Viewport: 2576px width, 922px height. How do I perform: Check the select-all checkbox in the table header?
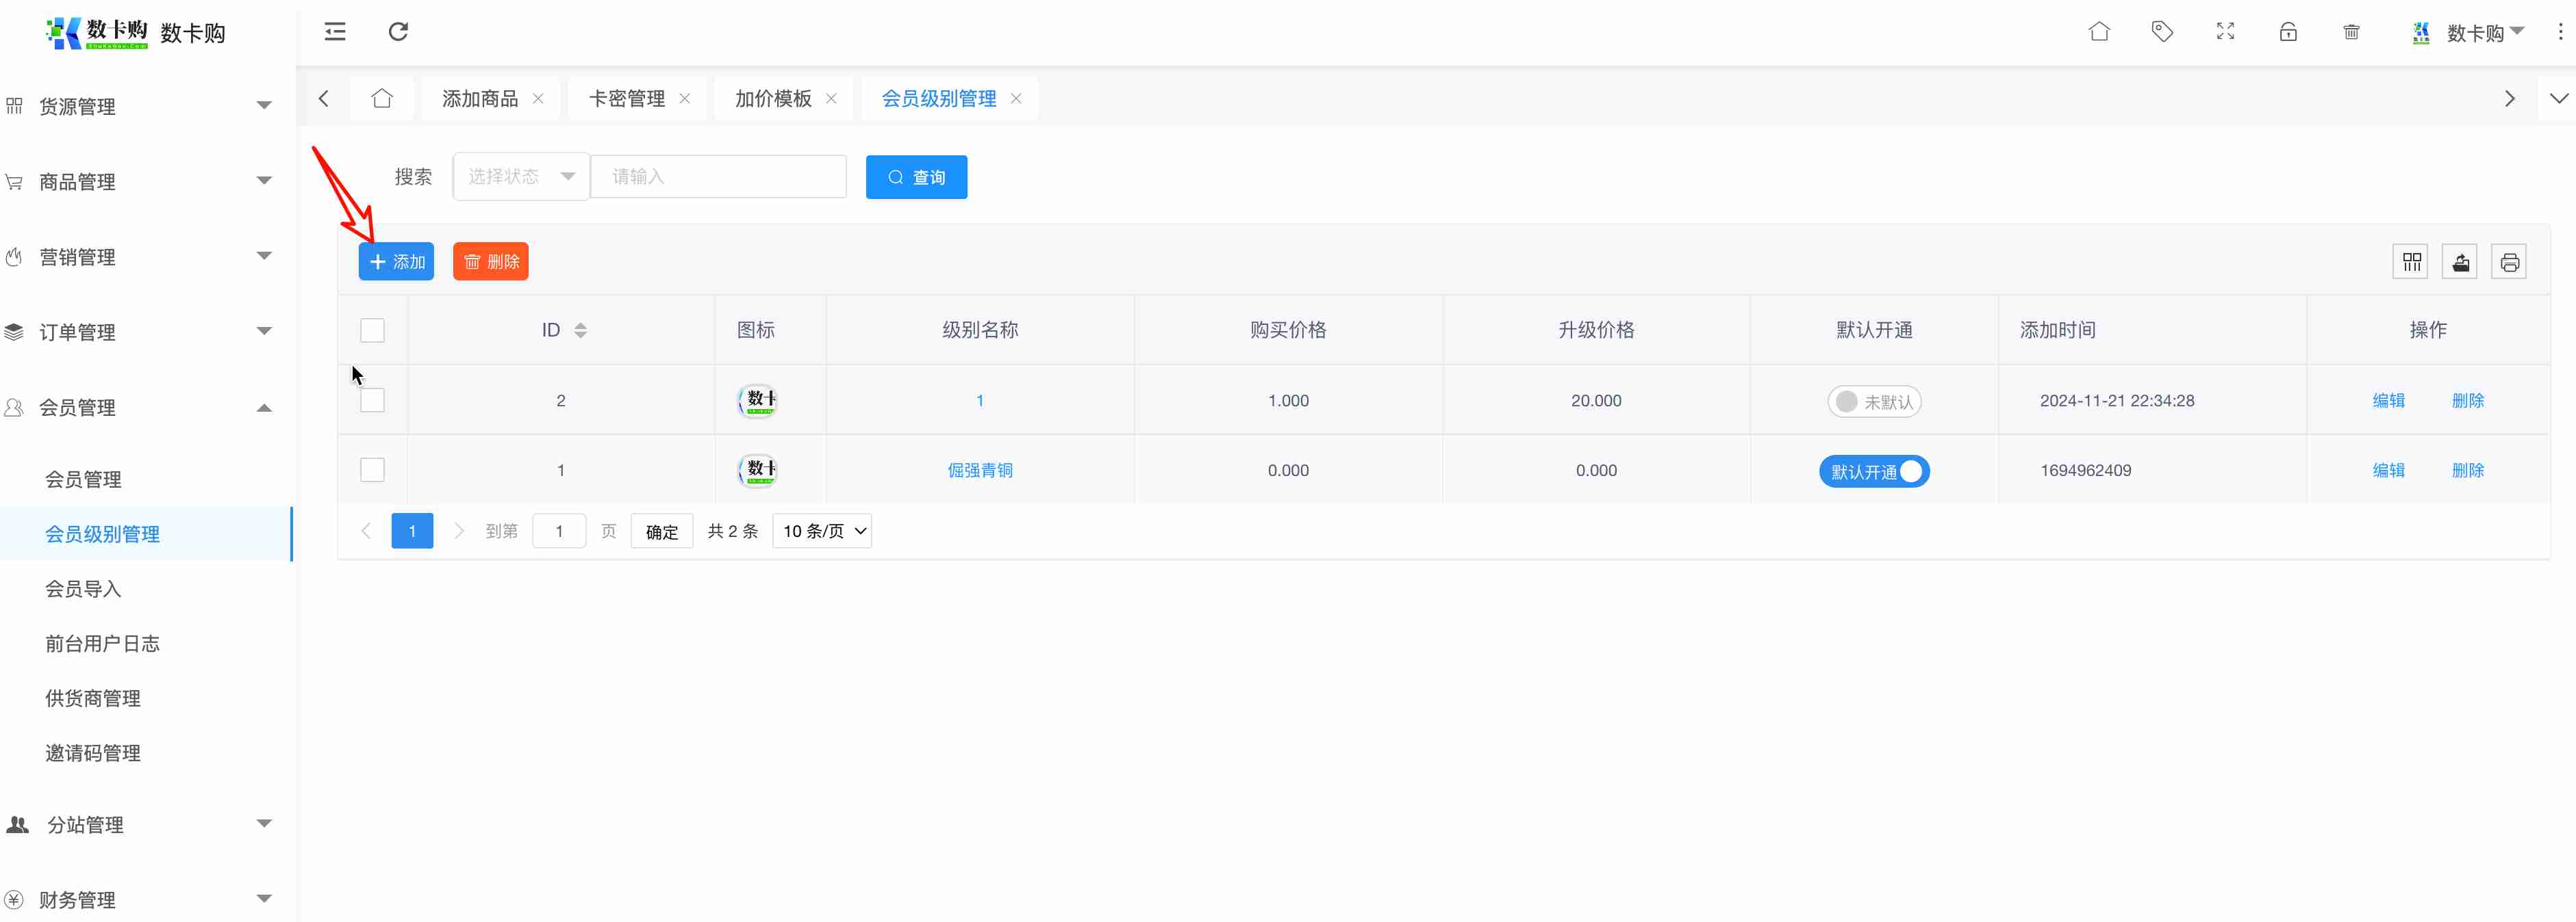click(372, 330)
